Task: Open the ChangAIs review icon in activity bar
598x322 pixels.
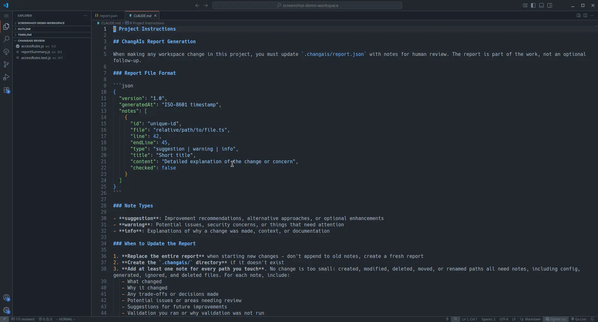Action: [6, 52]
